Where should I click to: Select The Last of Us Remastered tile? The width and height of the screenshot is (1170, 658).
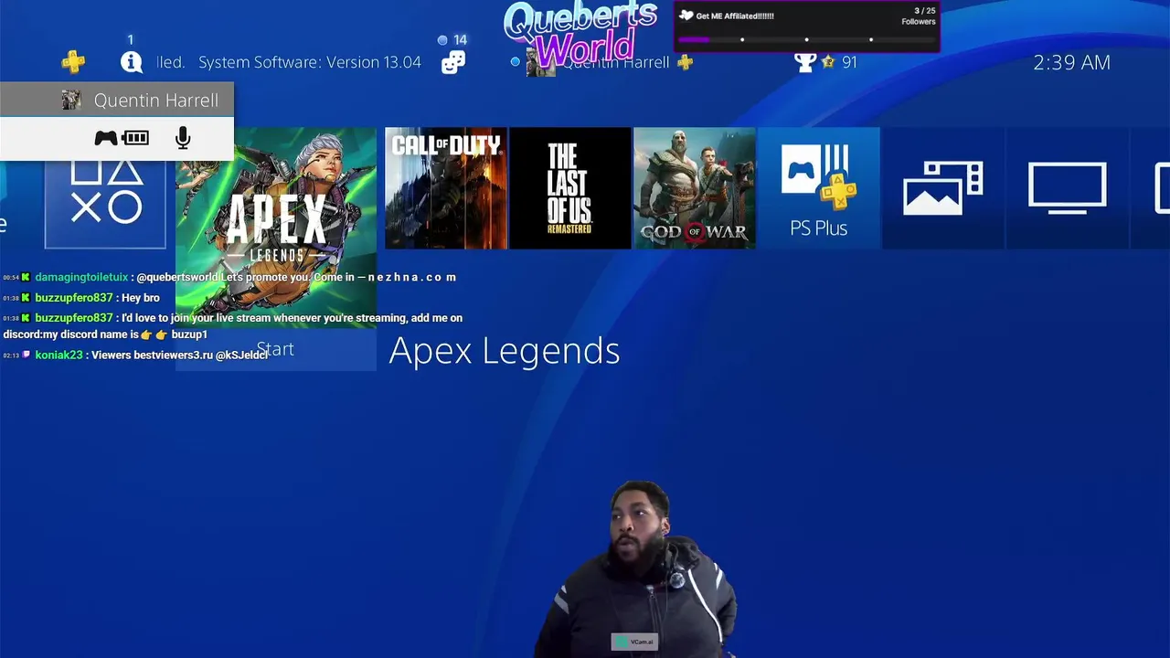point(570,188)
